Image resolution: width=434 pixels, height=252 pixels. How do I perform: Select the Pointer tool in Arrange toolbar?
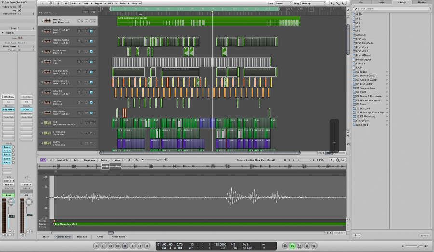(332, 3)
